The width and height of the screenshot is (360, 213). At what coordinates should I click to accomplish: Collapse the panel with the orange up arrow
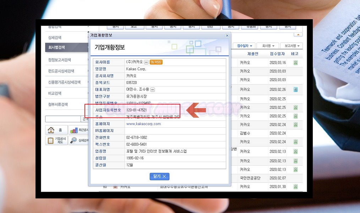298,35
